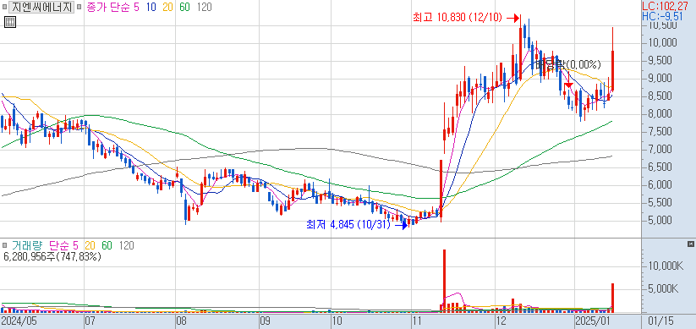Select the gray price MA period 120
Image resolution: width=696 pixels, height=329 pixels.
tap(204, 7)
